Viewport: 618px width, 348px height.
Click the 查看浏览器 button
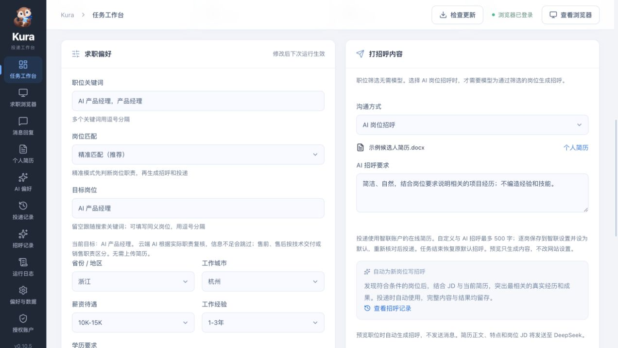pos(570,15)
